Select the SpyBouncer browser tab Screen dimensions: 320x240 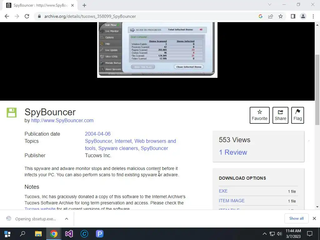(40, 5)
